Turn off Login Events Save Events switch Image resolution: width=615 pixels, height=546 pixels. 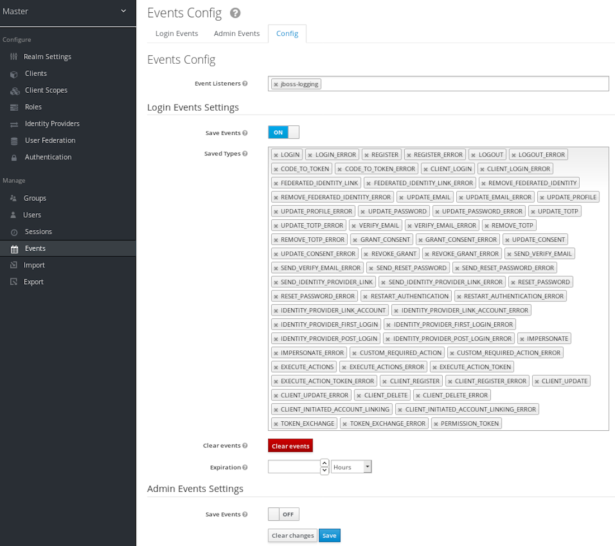tap(283, 133)
